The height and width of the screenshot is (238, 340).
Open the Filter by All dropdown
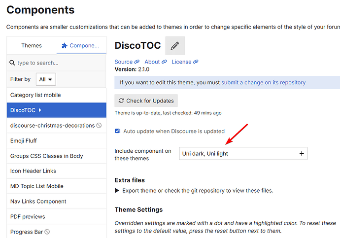[x=46, y=79]
